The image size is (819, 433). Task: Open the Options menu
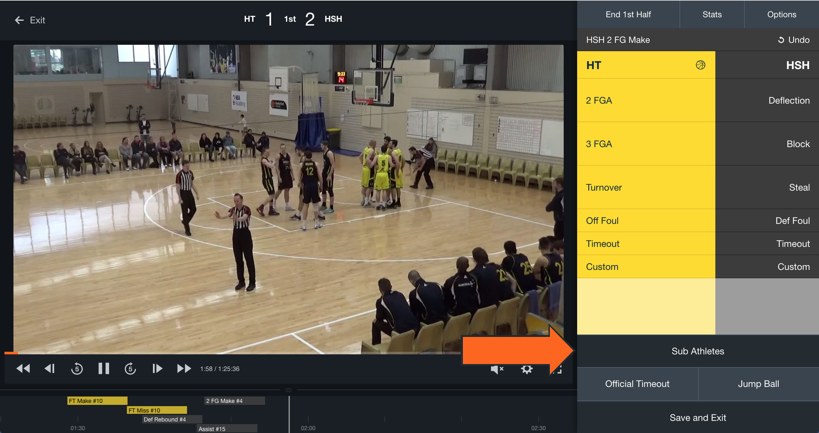pyautogui.click(x=781, y=14)
